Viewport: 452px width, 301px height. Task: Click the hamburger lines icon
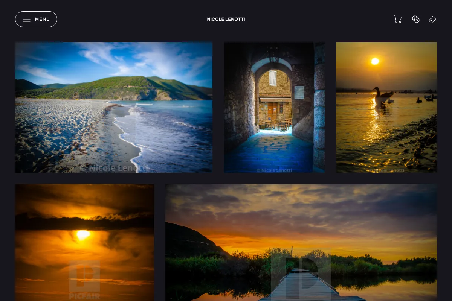click(27, 19)
